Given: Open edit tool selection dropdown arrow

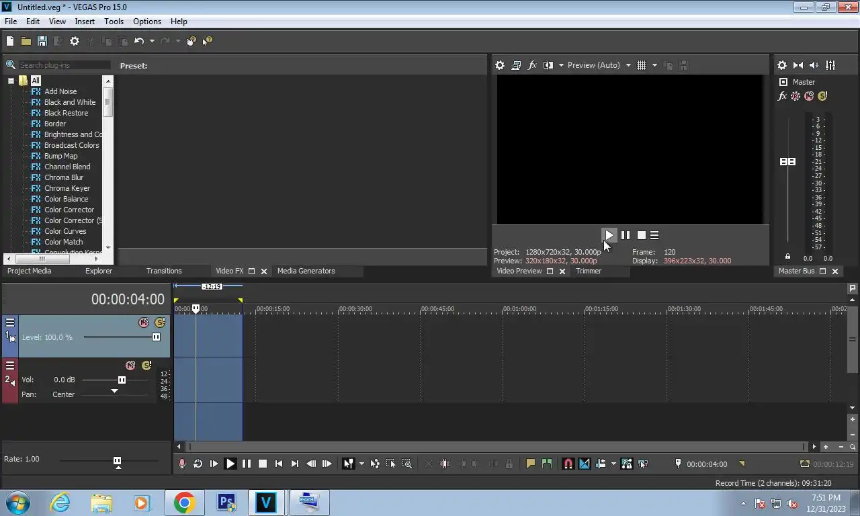Looking at the screenshot, I should click(x=361, y=464).
